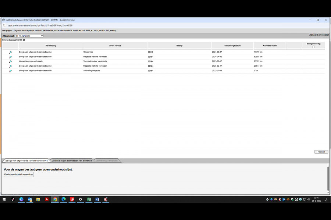Image resolution: width=331 pixels, height=220 pixels.
Task: Launch TikTok from the taskbar
Action: (x=13, y=199)
